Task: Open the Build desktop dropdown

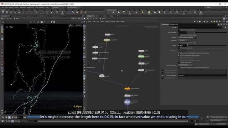Action: pos(59,7)
